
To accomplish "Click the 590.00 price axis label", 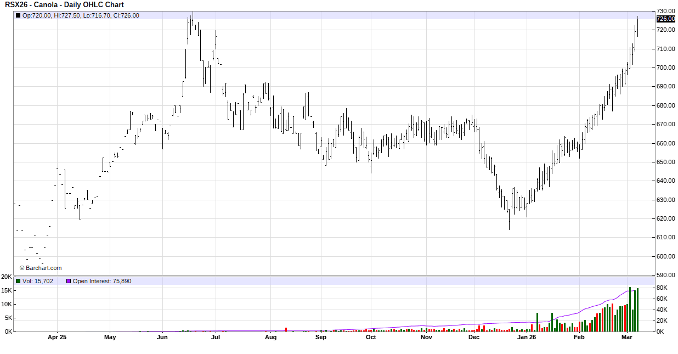I will [665, 275].
